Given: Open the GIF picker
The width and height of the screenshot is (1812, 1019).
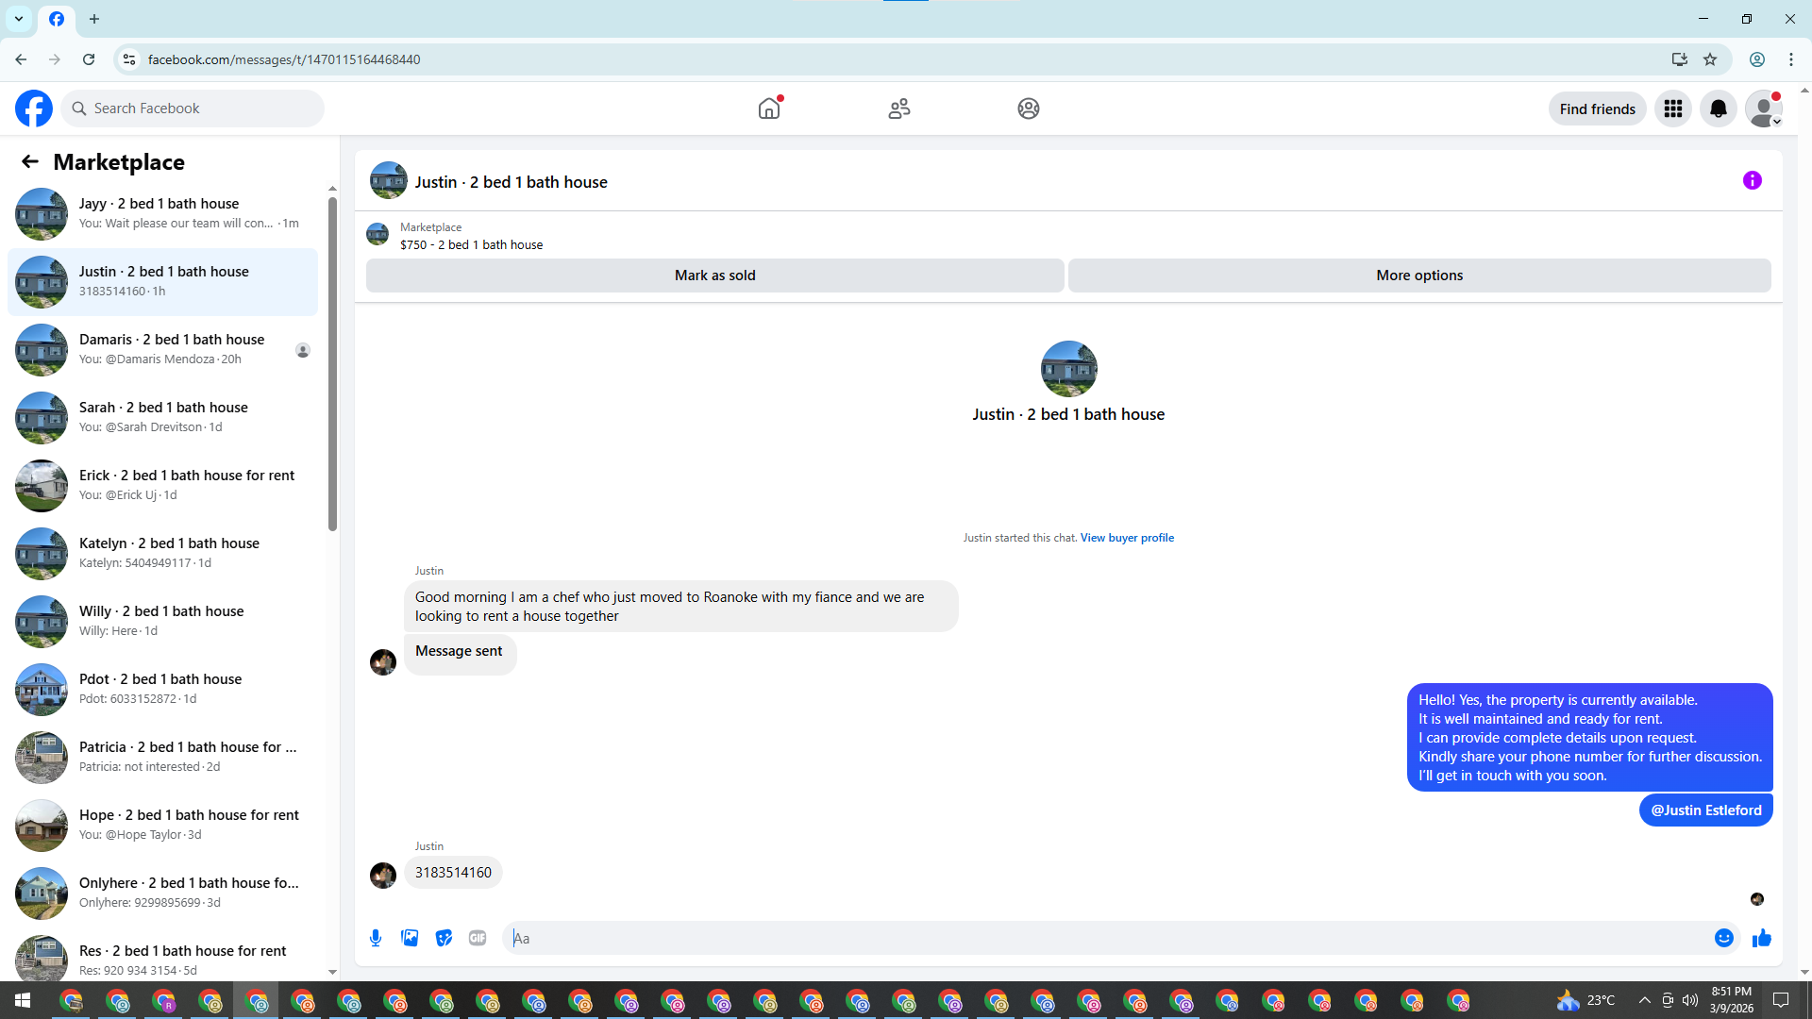Looking at the screenshot, I should point(478,938).
